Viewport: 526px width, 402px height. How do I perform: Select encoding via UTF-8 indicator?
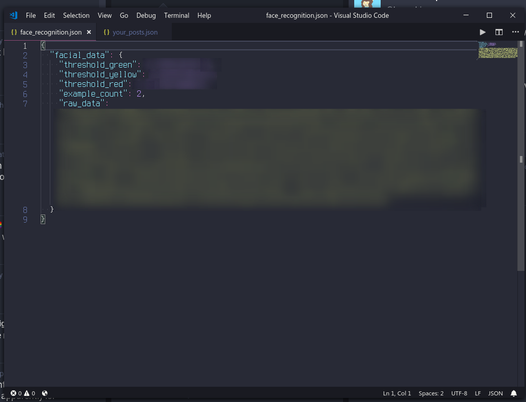(x=459, y=393)
